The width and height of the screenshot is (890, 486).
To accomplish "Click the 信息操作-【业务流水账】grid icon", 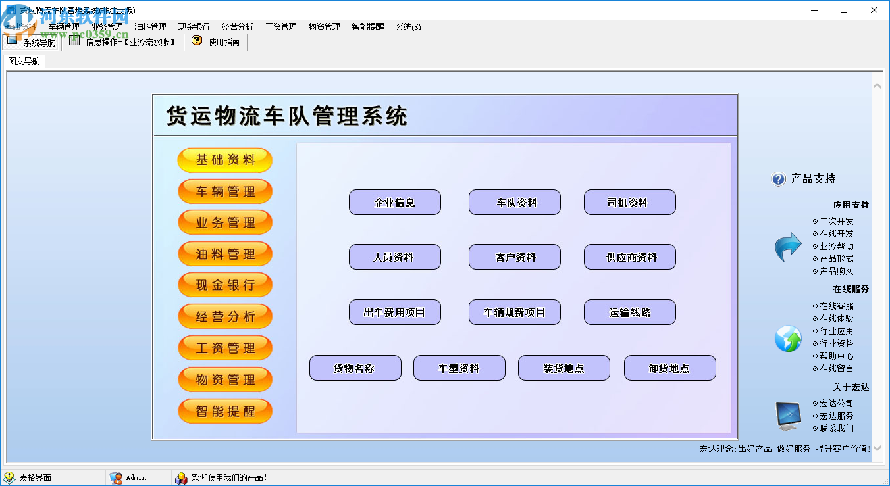I will 74,41.
